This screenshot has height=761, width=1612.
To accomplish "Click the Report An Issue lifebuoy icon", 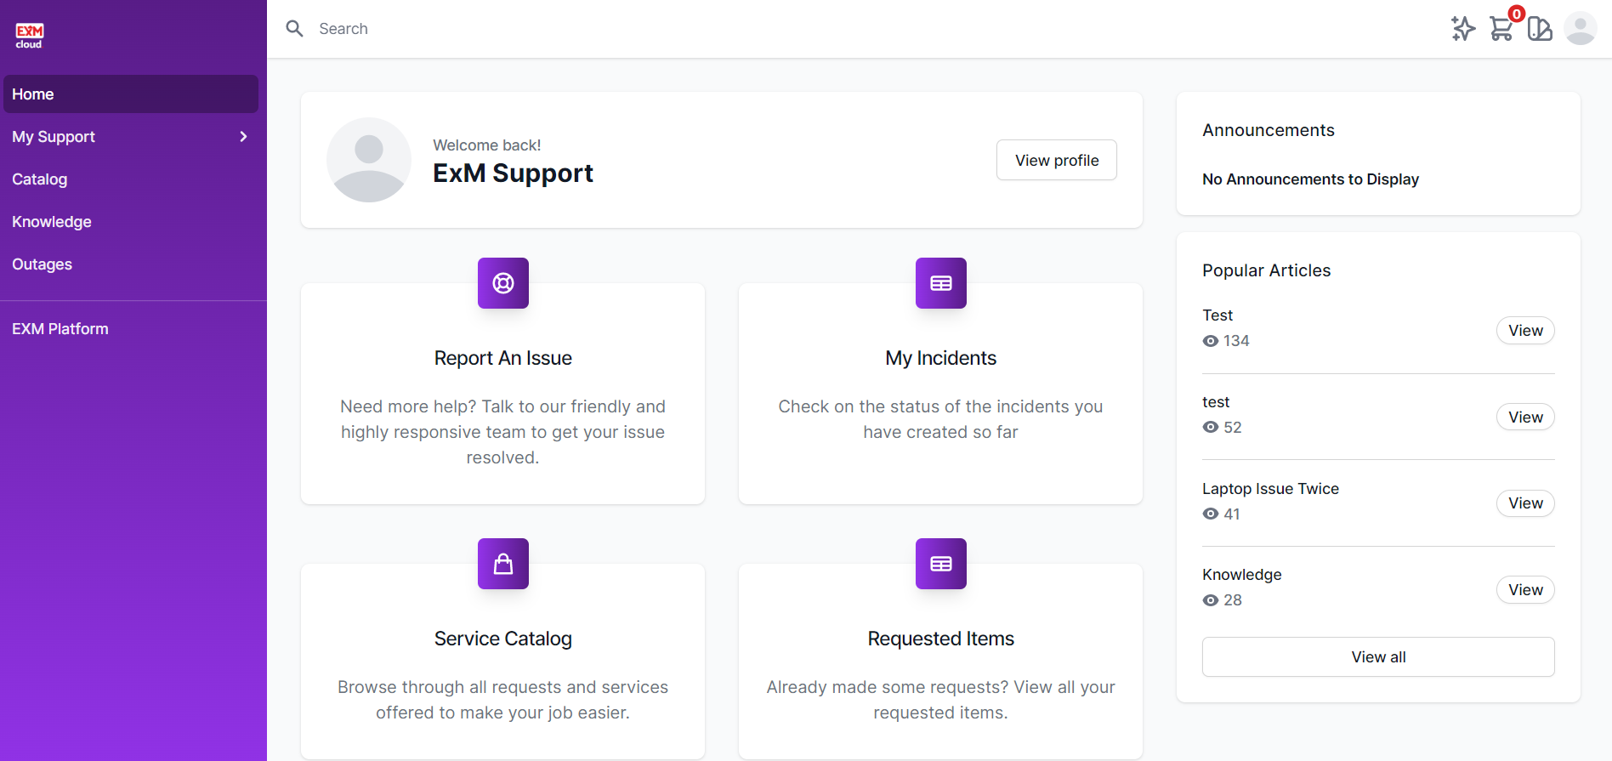I will point(503,283).
